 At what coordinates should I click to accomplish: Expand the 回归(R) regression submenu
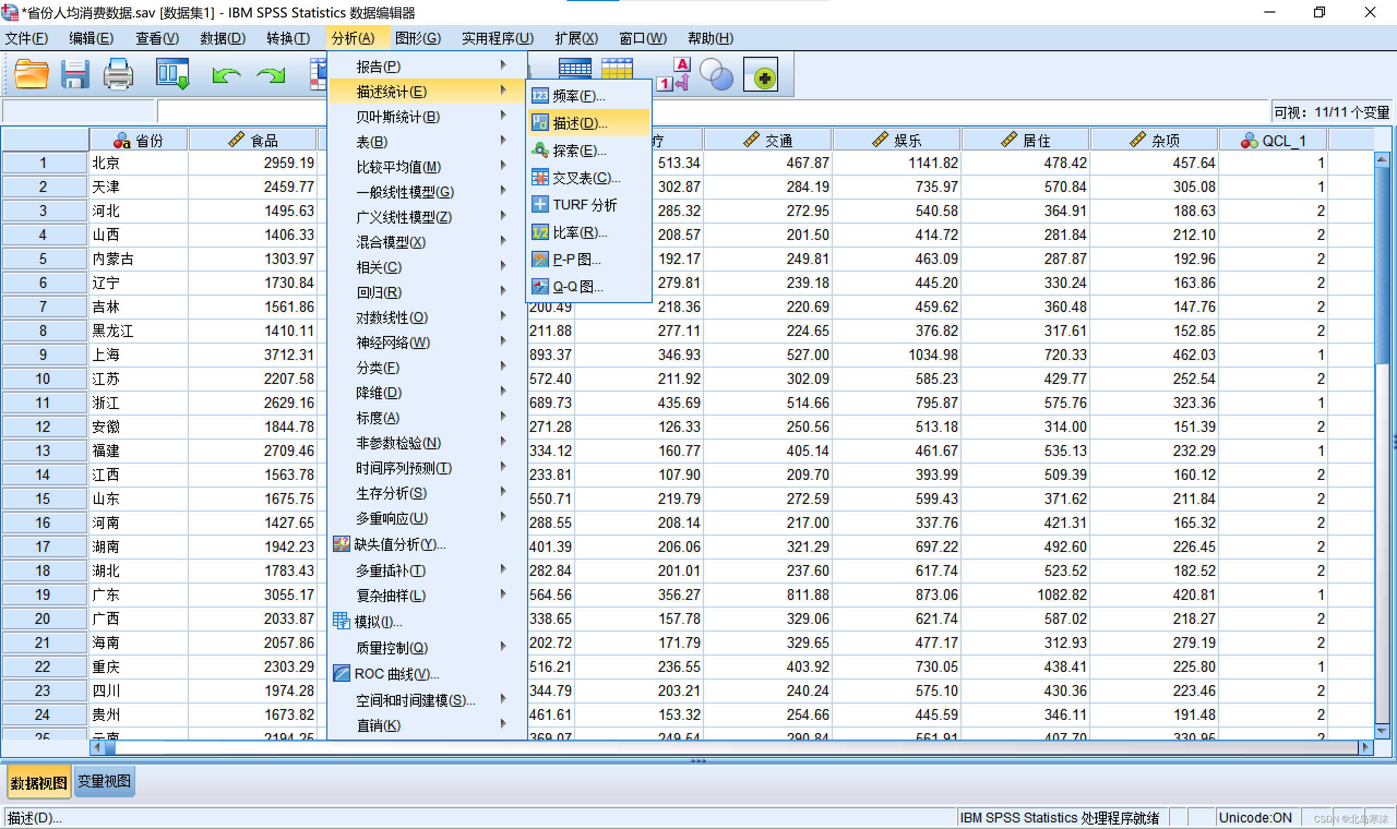[x=427, y=292]
